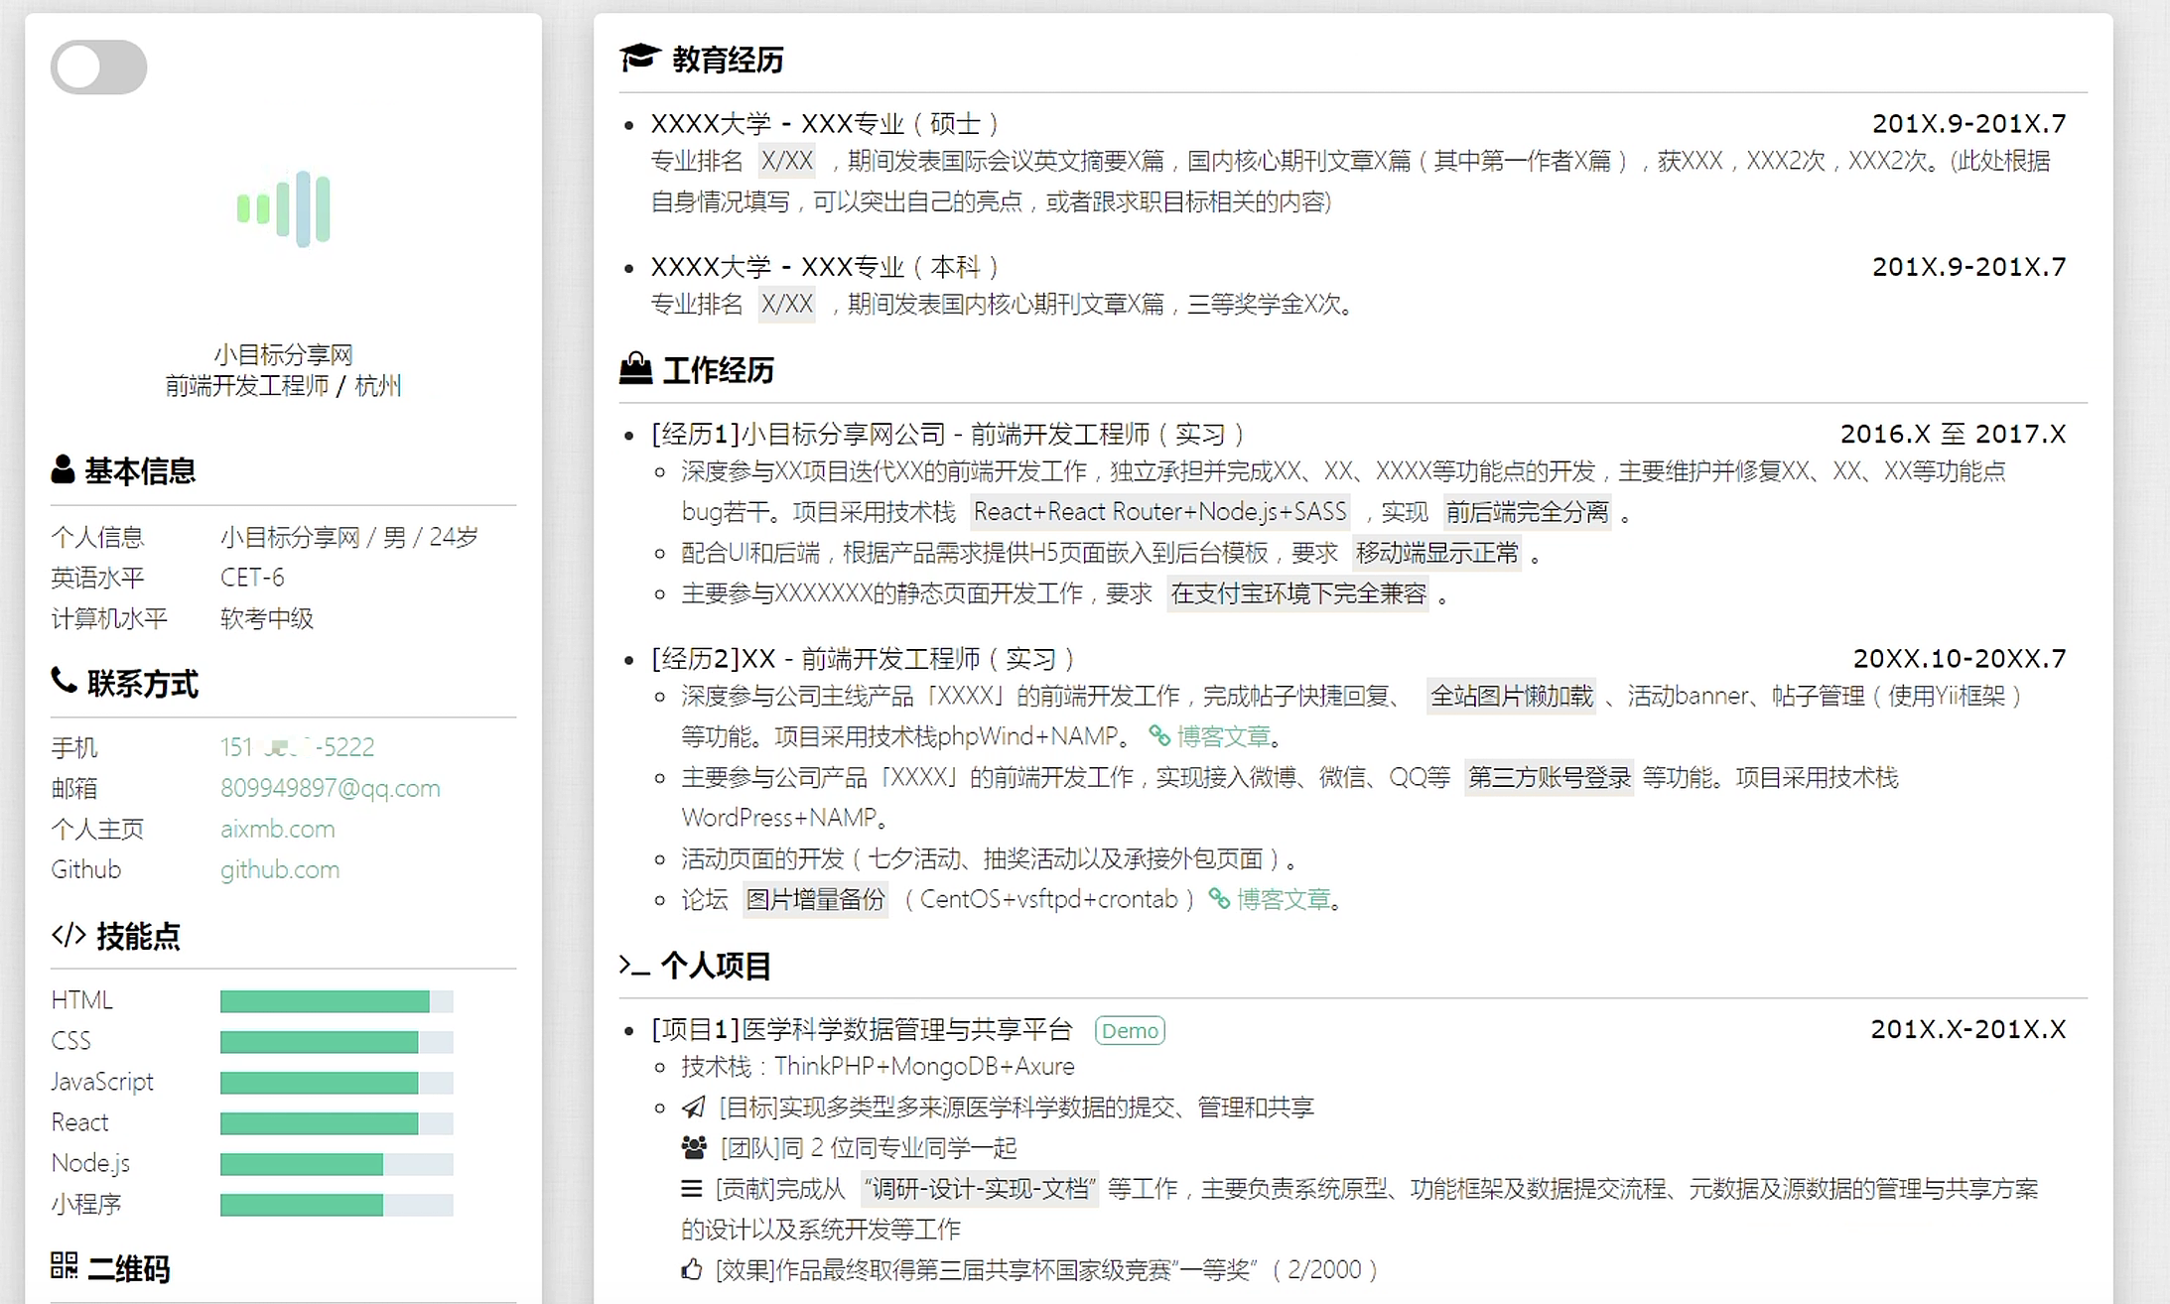The width and height of the screenshot is (2170, 1304).
Task: Click the 基本信息 heading
Action: (x=140, y=470)
